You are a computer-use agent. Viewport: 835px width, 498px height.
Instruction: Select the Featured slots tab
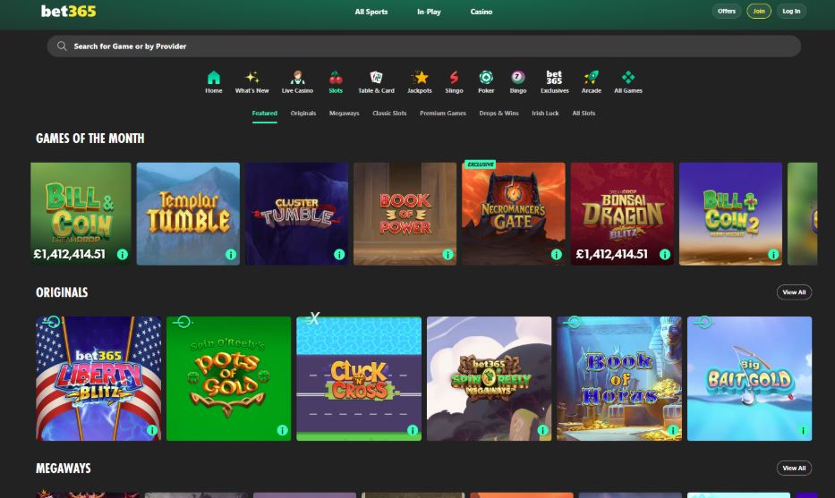coord(265,114)
